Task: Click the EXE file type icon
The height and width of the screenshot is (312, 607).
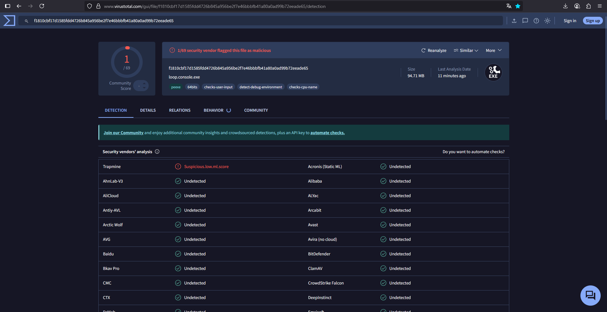Action: tap(493, 72)
